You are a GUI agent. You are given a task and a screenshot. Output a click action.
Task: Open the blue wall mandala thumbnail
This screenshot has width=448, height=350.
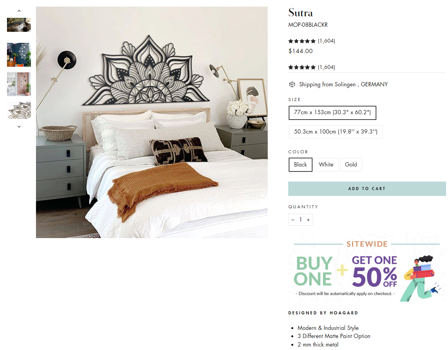tap(19, 55)
